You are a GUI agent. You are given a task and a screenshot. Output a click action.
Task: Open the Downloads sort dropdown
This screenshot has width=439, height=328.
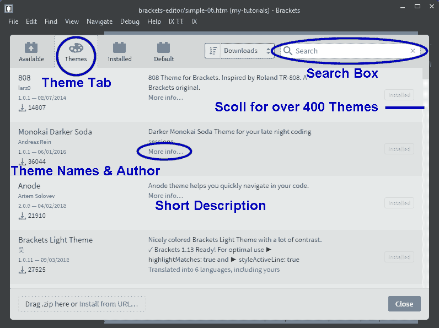(247, 51)
